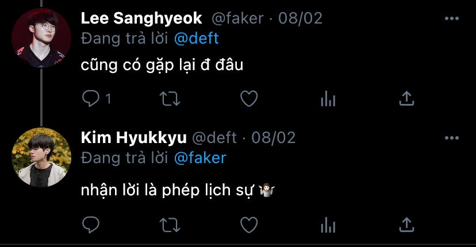The image size is (476, 247).
Task: Like the tweet from @faker
Action: [249, 99]
